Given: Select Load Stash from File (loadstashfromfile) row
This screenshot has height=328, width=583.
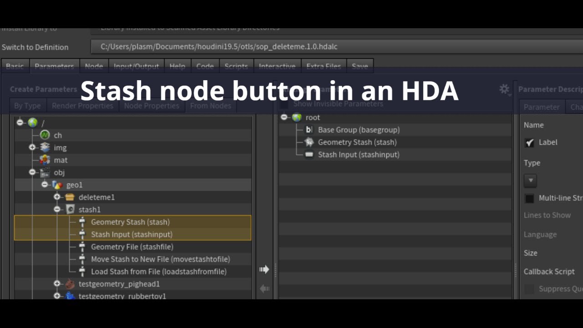Looking at the screenshot, I should [133, 271].
